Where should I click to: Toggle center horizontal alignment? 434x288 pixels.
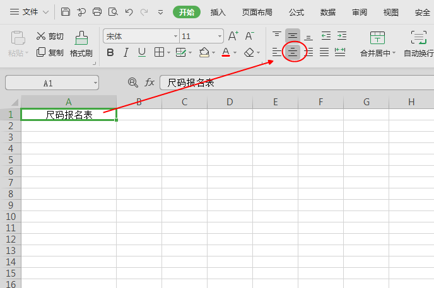293,52
